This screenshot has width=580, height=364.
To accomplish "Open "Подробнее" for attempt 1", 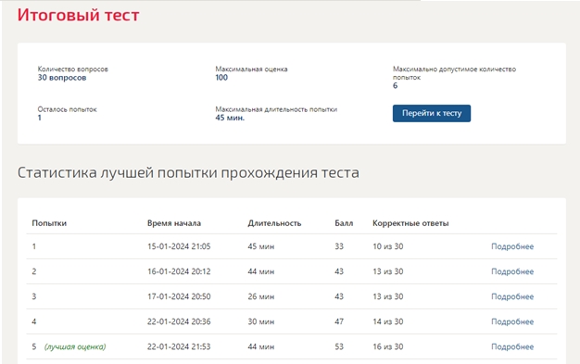I will coord(512,246).
